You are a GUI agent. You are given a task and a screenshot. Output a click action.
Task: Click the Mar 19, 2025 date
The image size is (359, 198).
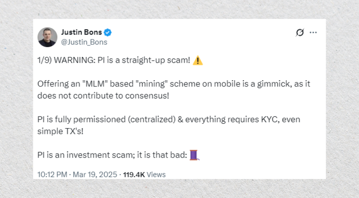[95, 174]
